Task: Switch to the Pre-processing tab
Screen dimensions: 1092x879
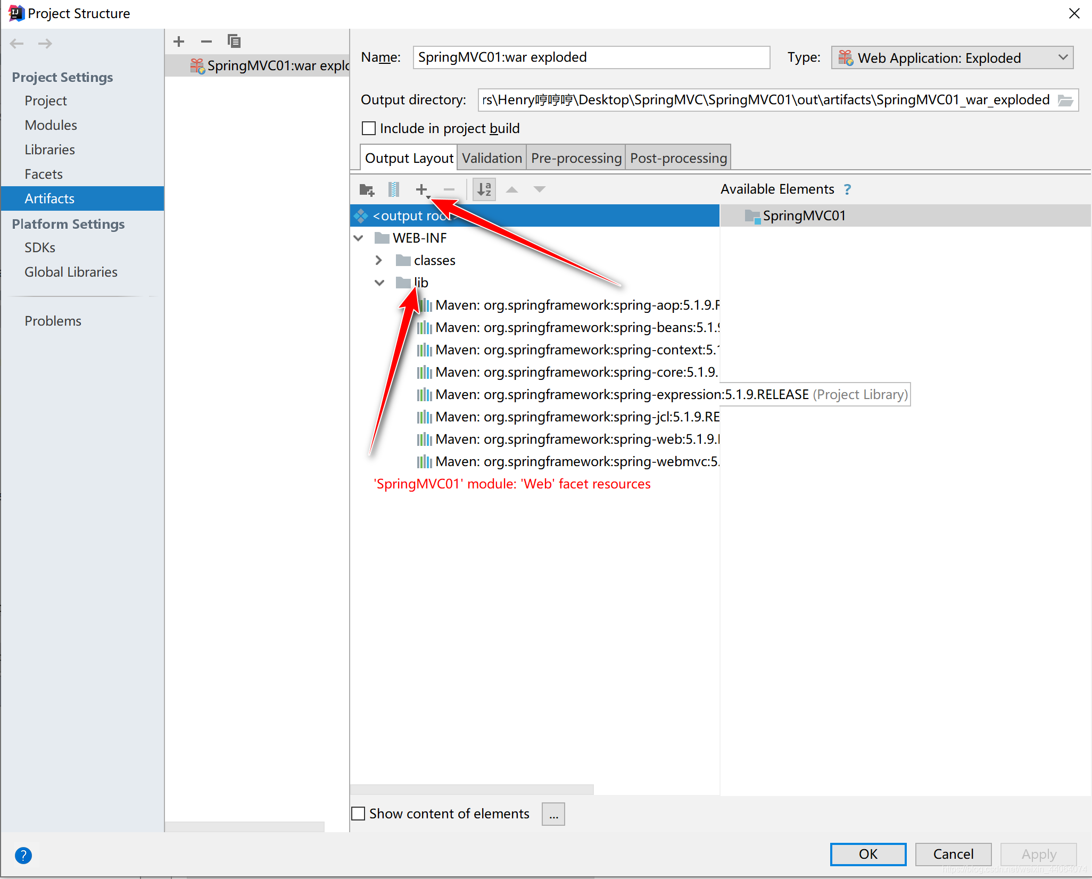Action: click(x=576, y=158)
